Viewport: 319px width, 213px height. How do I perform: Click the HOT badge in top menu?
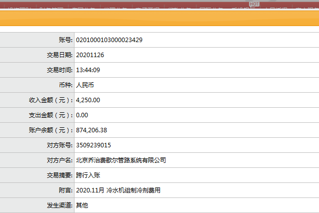coord(254,4)
